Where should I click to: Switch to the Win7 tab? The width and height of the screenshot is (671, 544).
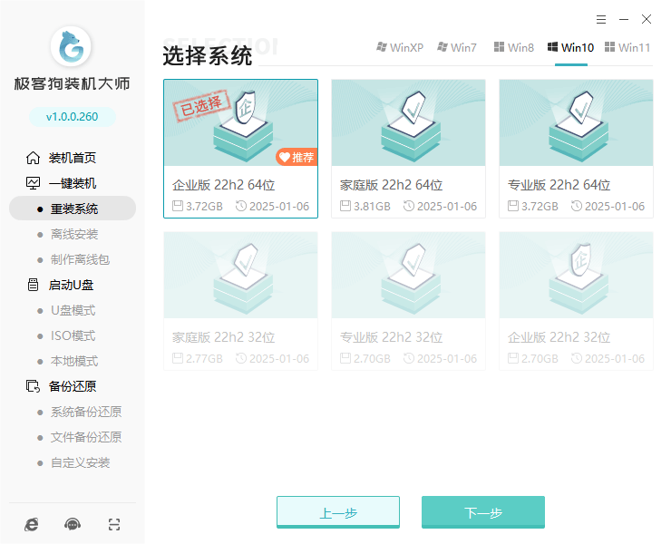click(x=457, y=47)
